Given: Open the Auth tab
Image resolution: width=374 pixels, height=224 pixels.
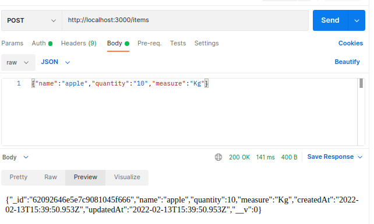Looking at the screenshot, I should [x=42, y=43].
